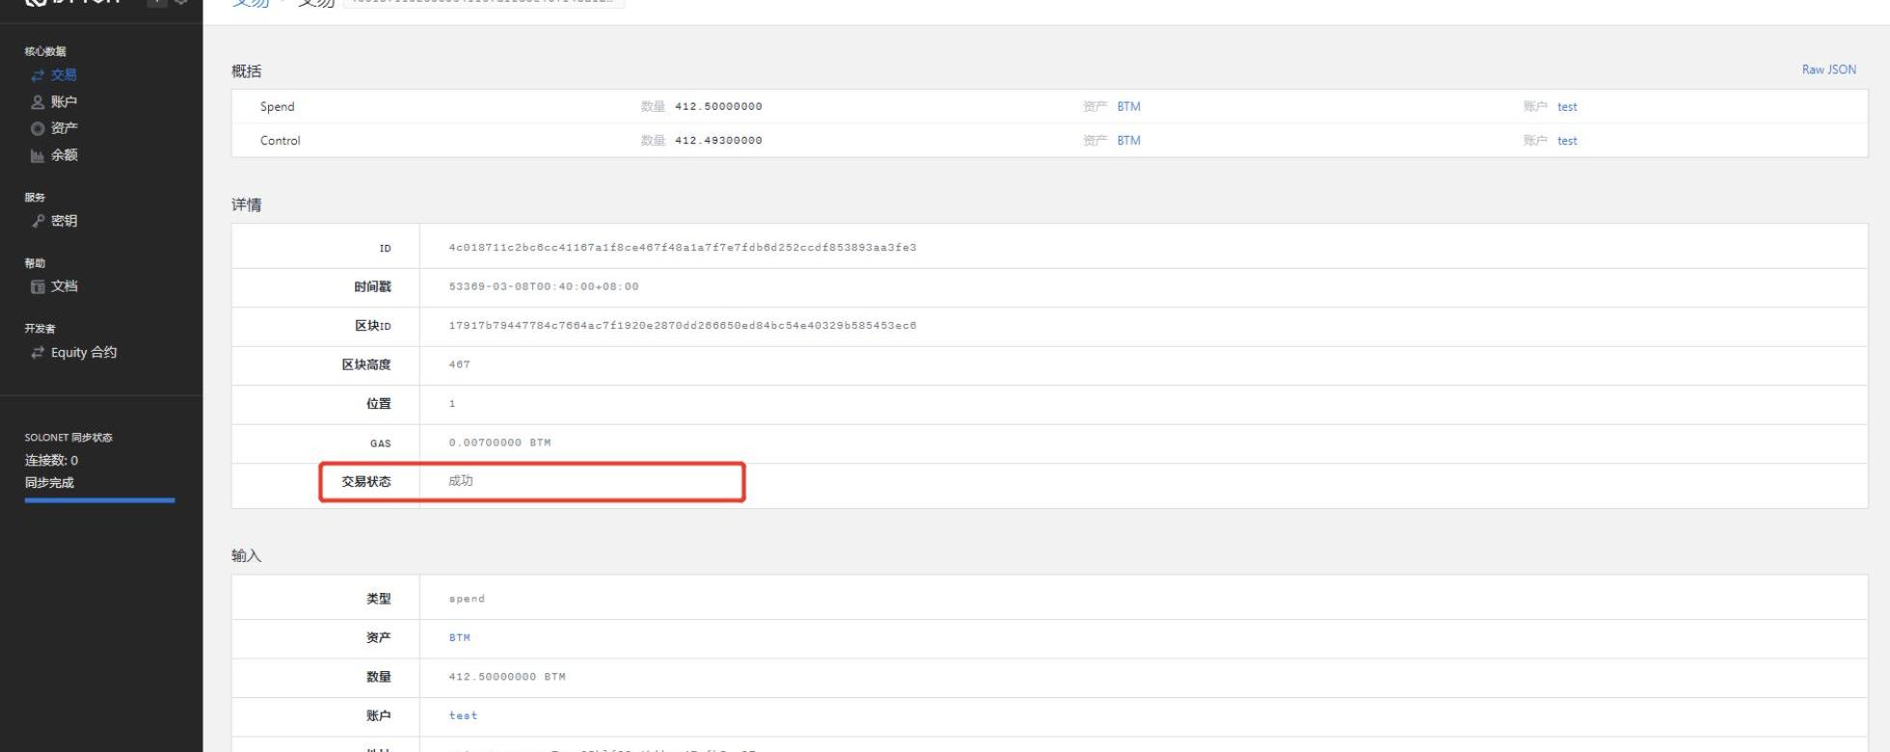Go to Equity 合约 developer page
The image size is (1890, 752).
tap(83, 353)
